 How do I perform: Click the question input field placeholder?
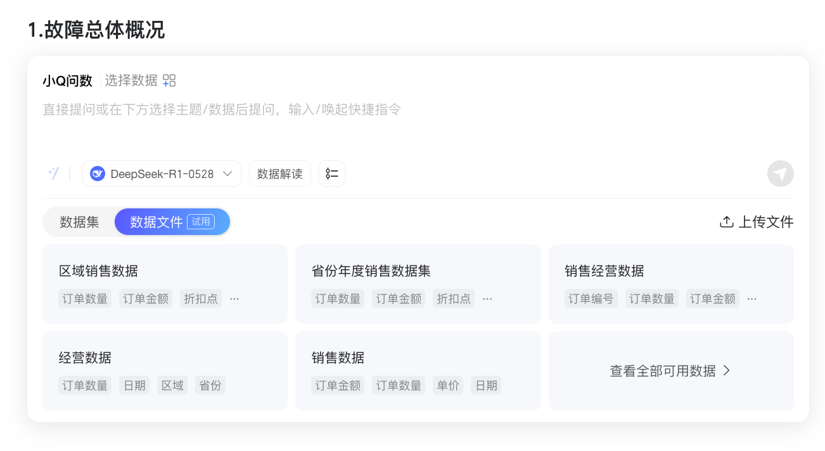222,110
